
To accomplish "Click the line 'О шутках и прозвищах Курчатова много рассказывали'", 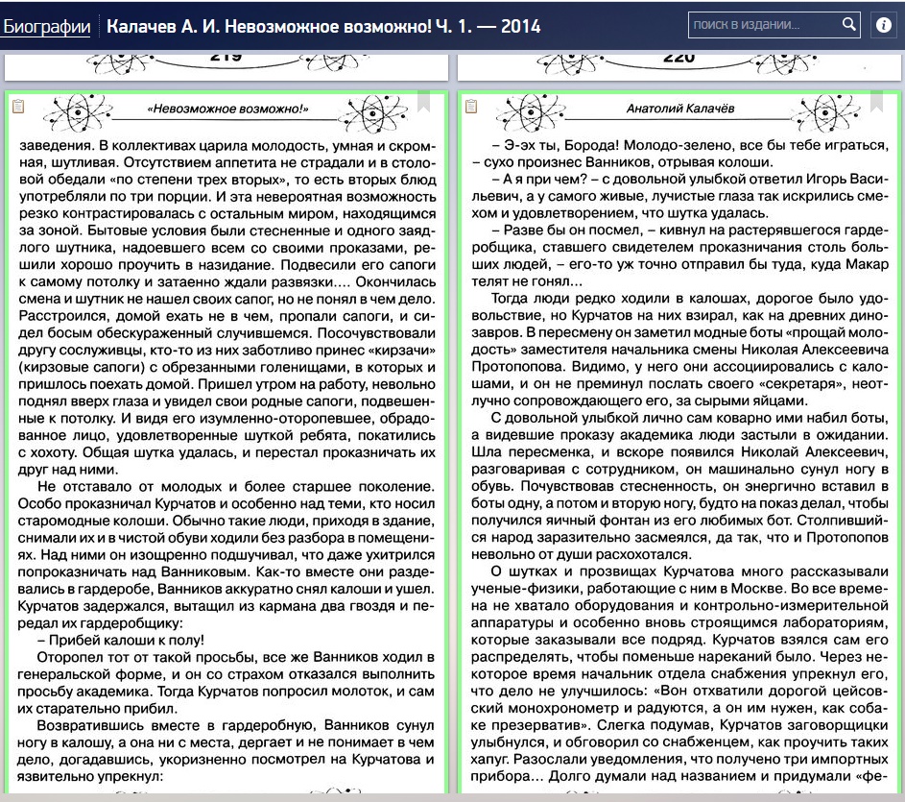I will [x=689, y=571].
